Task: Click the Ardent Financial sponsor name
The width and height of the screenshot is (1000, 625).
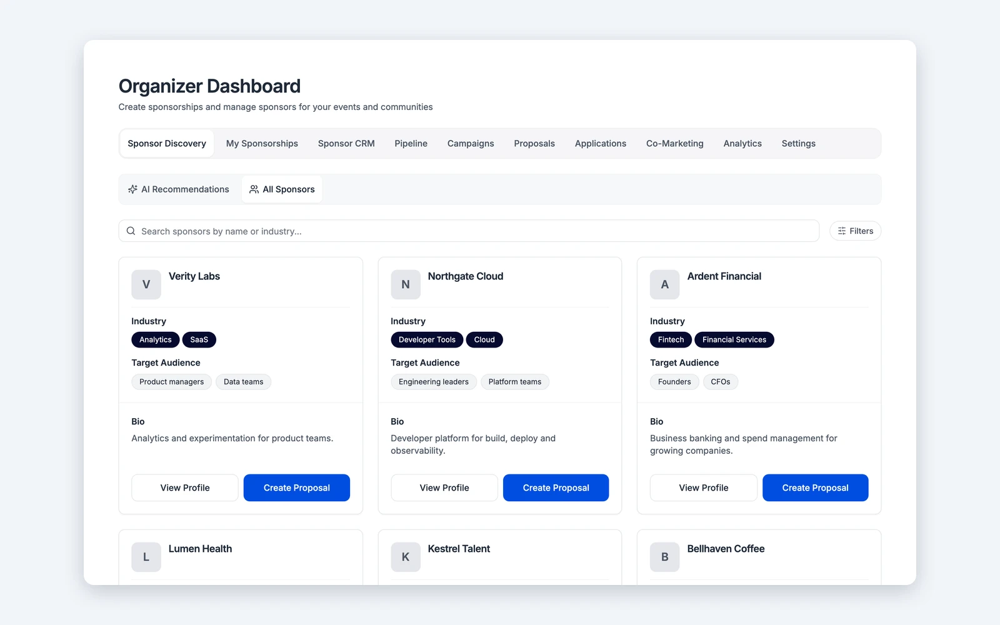Action: coord(724,276)
